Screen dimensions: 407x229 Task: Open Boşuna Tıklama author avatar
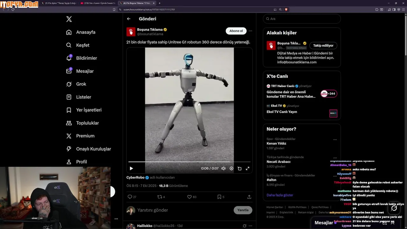coord(131,31)
